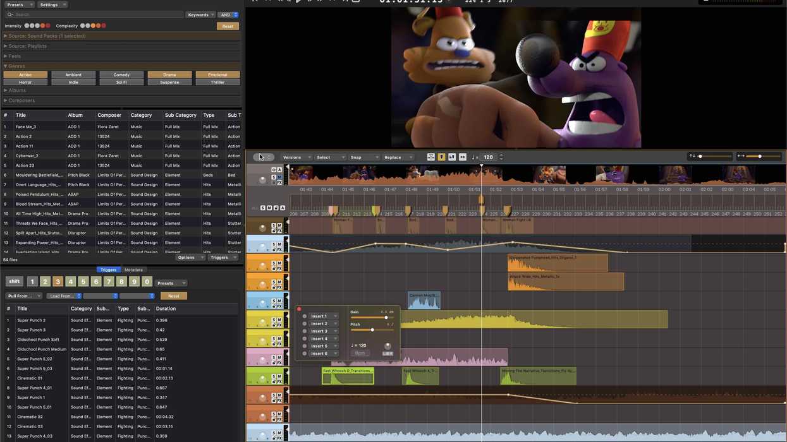The width and height of the screenshot is (787, 442).
Task: Click the pan knob on the green track
Action: tap(262, 378)
